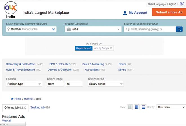Click the magnifier search button
Viewport: 186px width, 126px height.
(179, 29)
